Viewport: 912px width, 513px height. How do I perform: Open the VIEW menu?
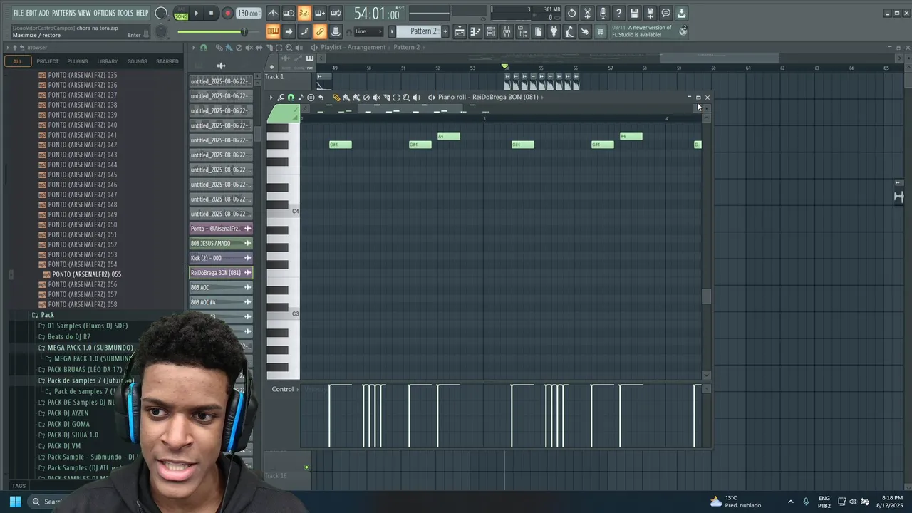84,13
